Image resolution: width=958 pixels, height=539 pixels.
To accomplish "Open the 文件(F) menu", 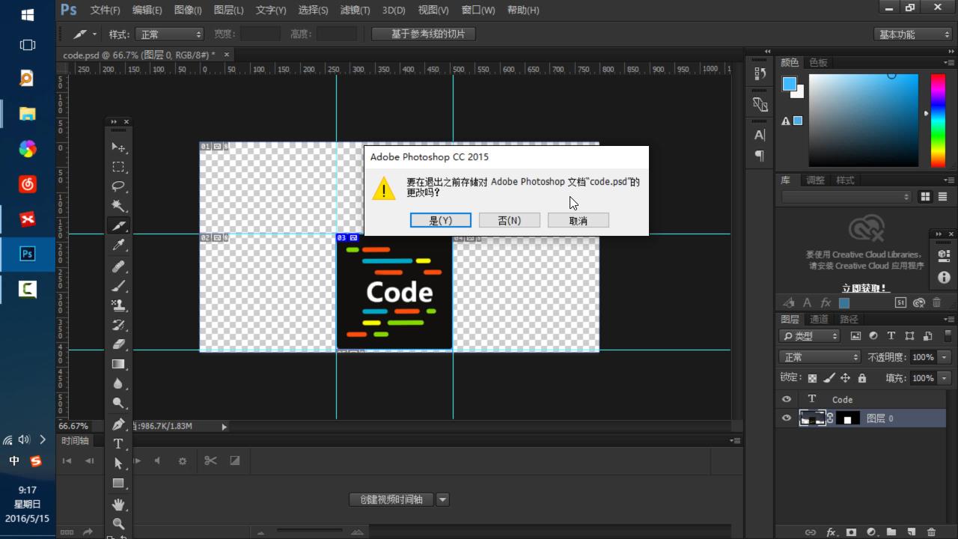I will pyautogui.click(x=105, y=10).
